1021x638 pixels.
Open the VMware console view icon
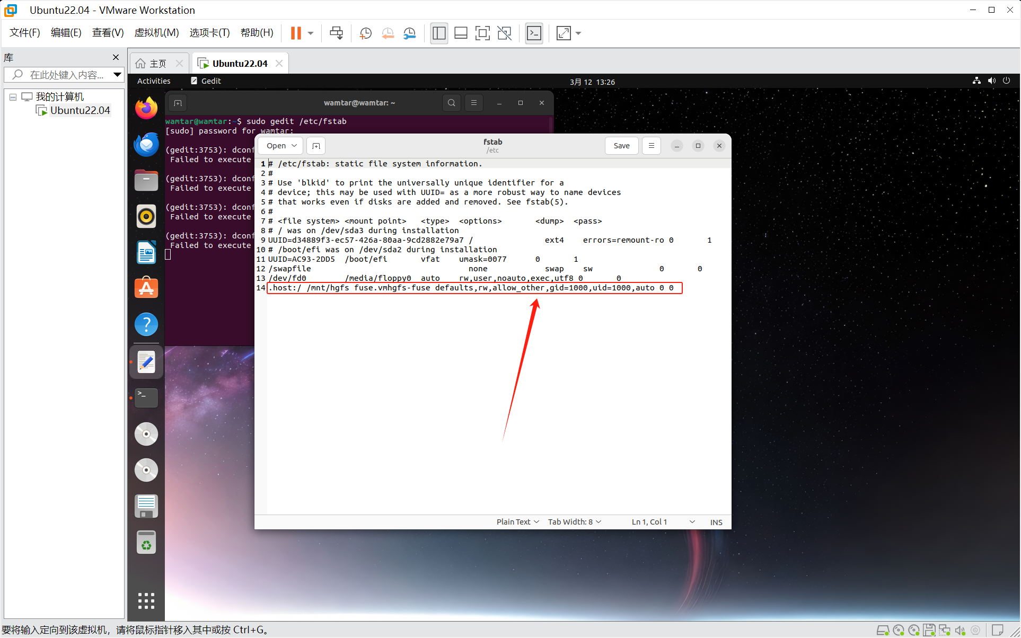[x=534, y=33]
